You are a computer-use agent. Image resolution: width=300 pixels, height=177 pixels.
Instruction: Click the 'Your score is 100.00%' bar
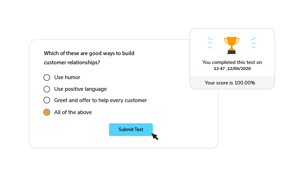click(232, 83)
